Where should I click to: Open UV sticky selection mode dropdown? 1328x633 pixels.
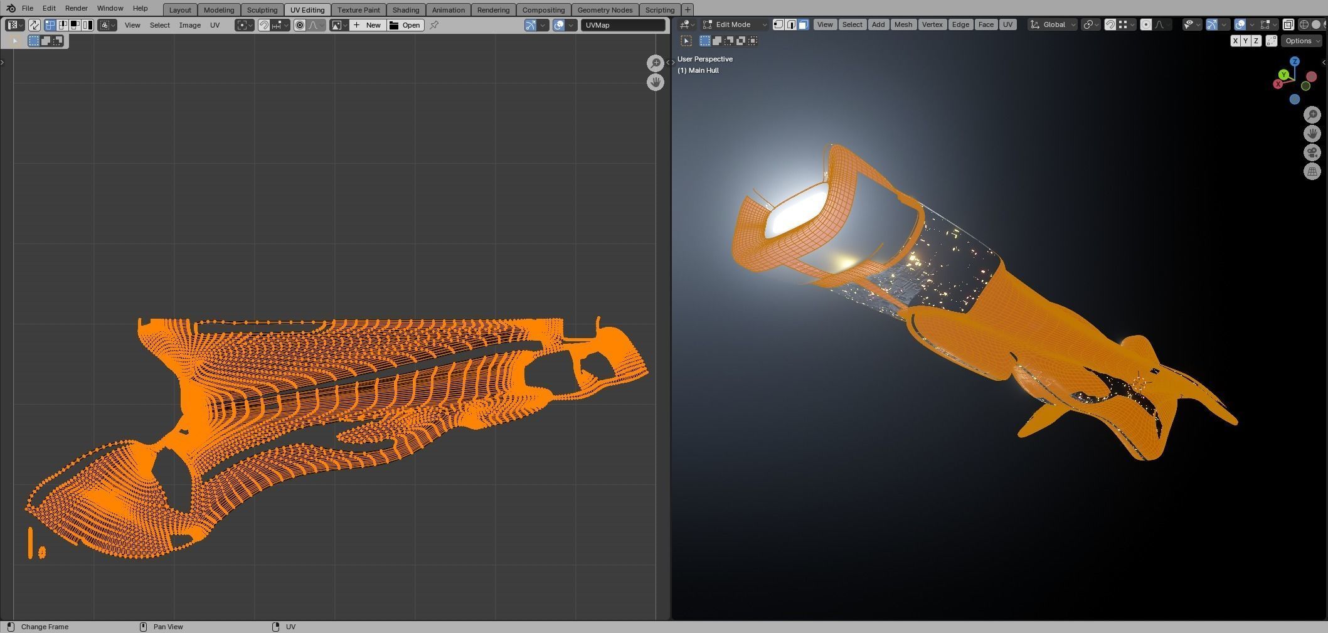coord(107,25)
